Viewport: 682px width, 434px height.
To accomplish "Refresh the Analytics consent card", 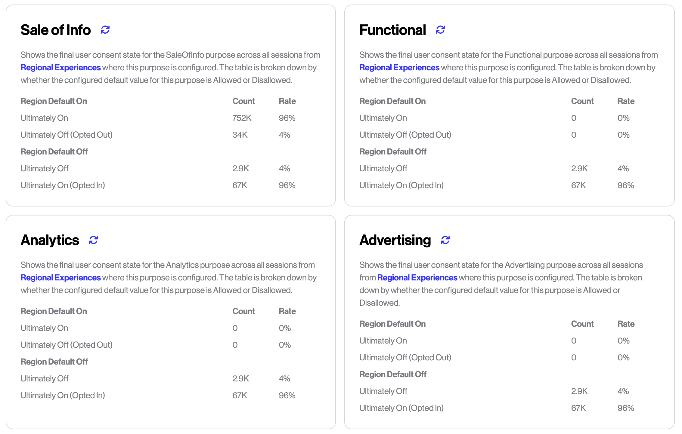I will coord(93,240).
